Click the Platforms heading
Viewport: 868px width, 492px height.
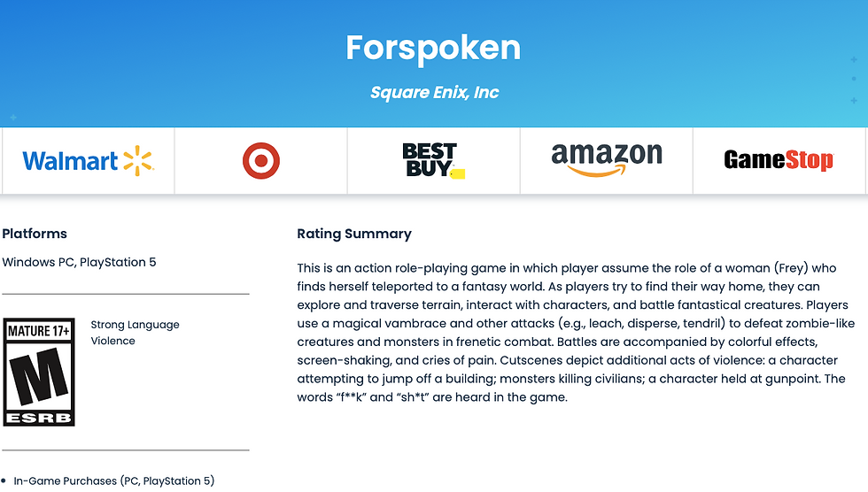pos(35,234)
